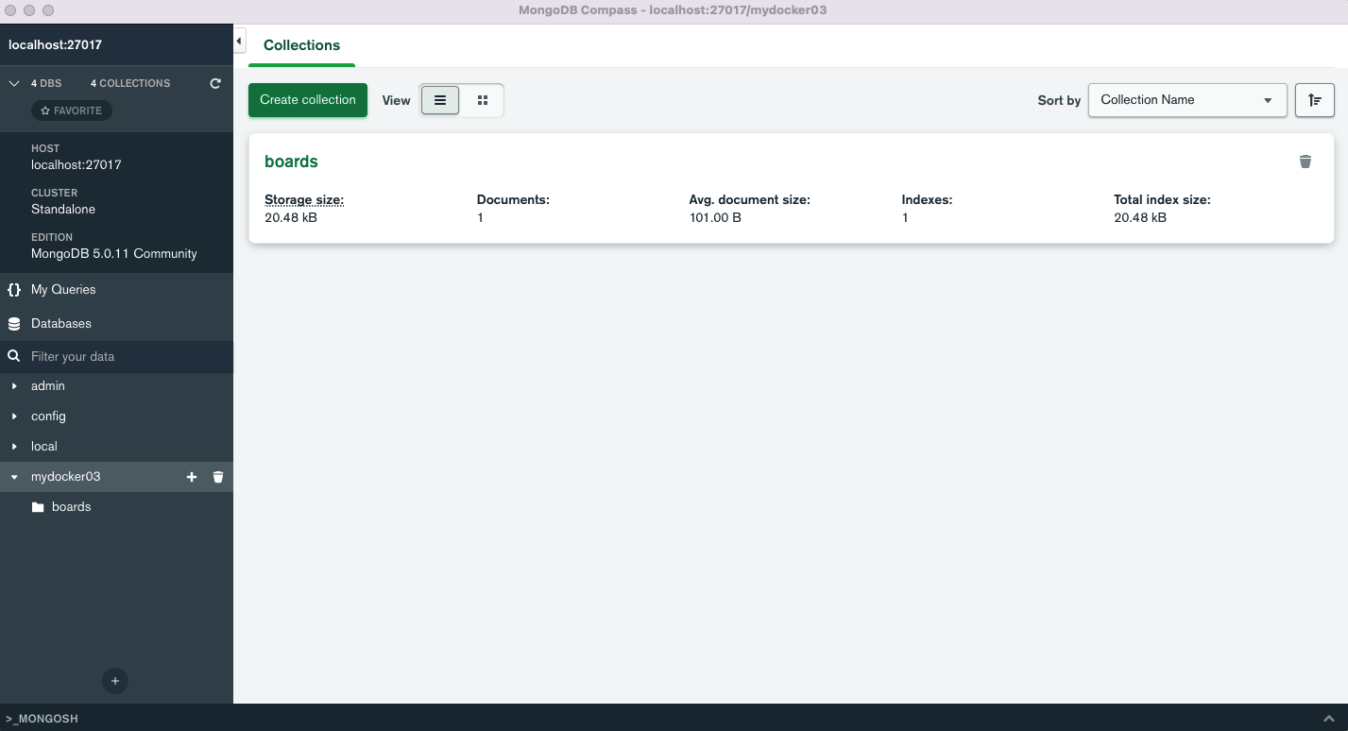This screenshot has height=731, width=1348.
Task: Click the Create collection button
Action: pyautogui.click(x=308, y=100)
